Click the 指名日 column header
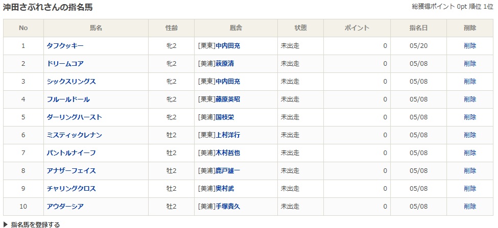The width and height of the screenshot is (498, 228). pyautogui.click(x=419, y=28)
